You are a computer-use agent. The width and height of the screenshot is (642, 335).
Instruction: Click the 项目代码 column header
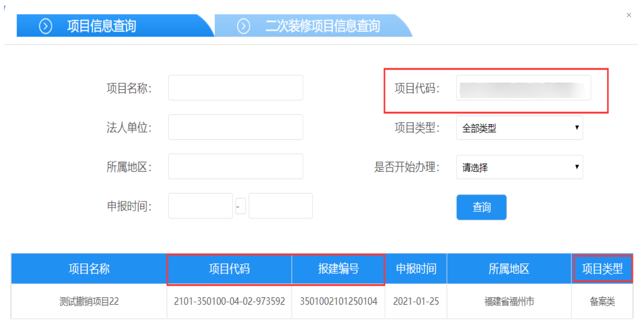230,269
